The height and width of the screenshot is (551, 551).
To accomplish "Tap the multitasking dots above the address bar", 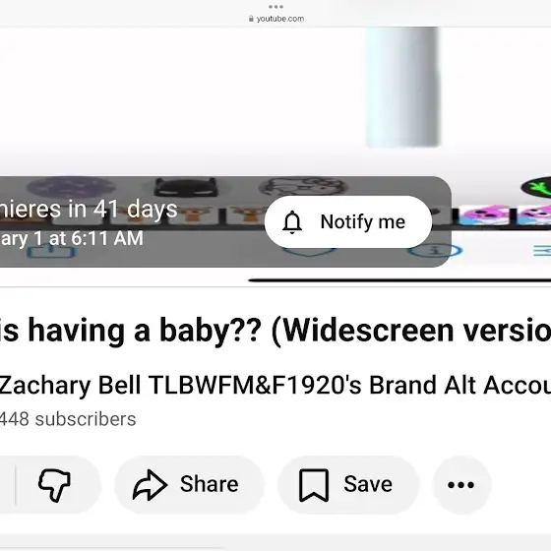I will click(275, 6).
